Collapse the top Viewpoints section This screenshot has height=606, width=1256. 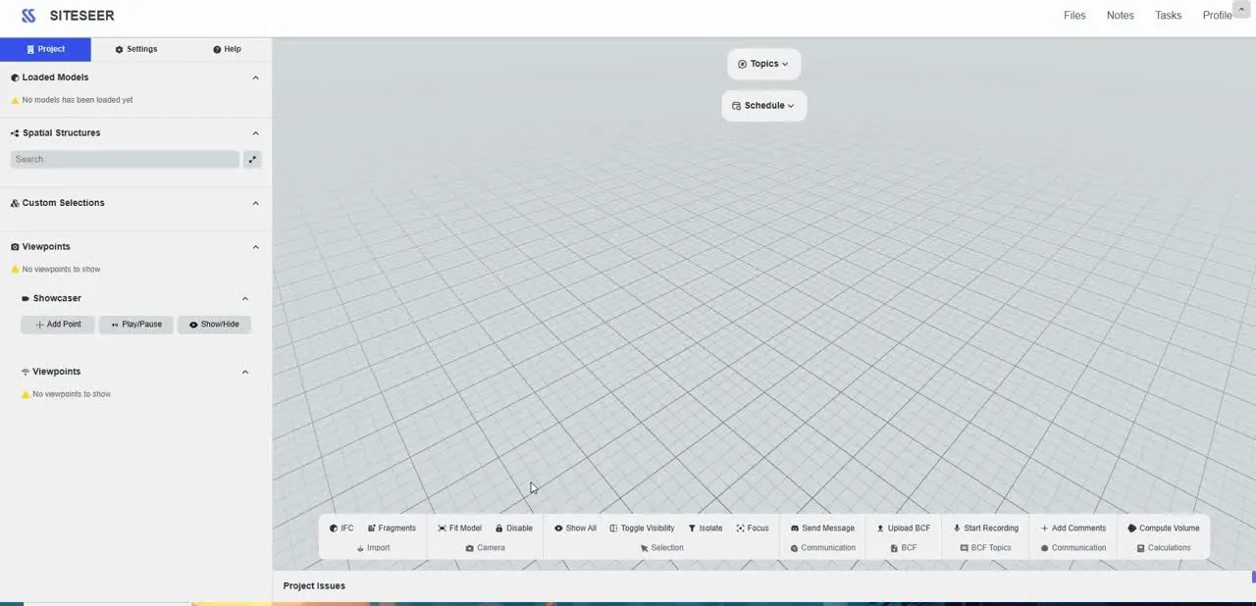click(x=256, y=247)
